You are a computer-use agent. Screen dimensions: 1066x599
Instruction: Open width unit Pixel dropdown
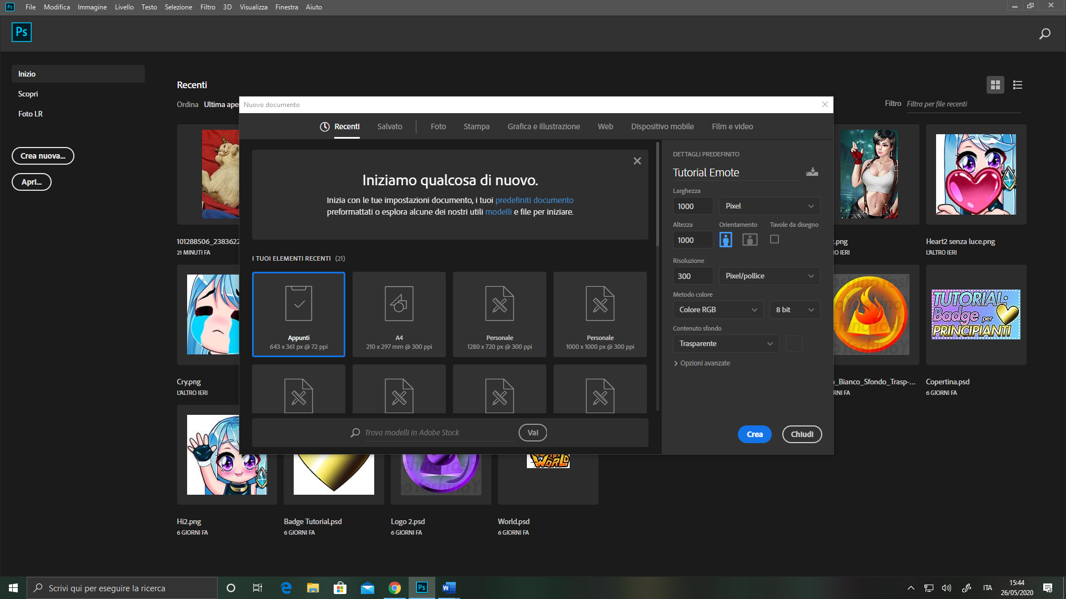pos(770,206)
